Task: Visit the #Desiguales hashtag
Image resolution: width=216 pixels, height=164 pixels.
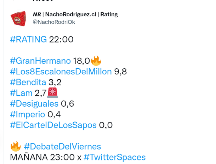Action: coord(34,104)
